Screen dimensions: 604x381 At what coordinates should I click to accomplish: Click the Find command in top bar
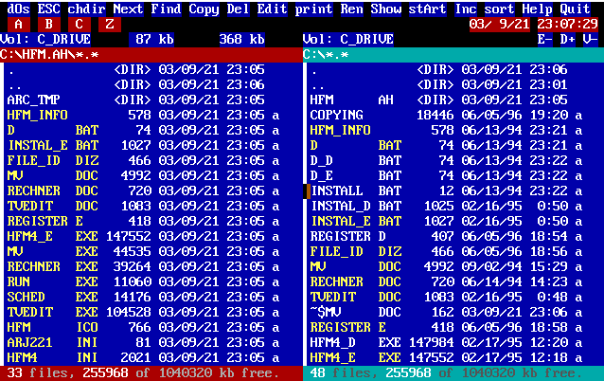(x=167, y=9)
